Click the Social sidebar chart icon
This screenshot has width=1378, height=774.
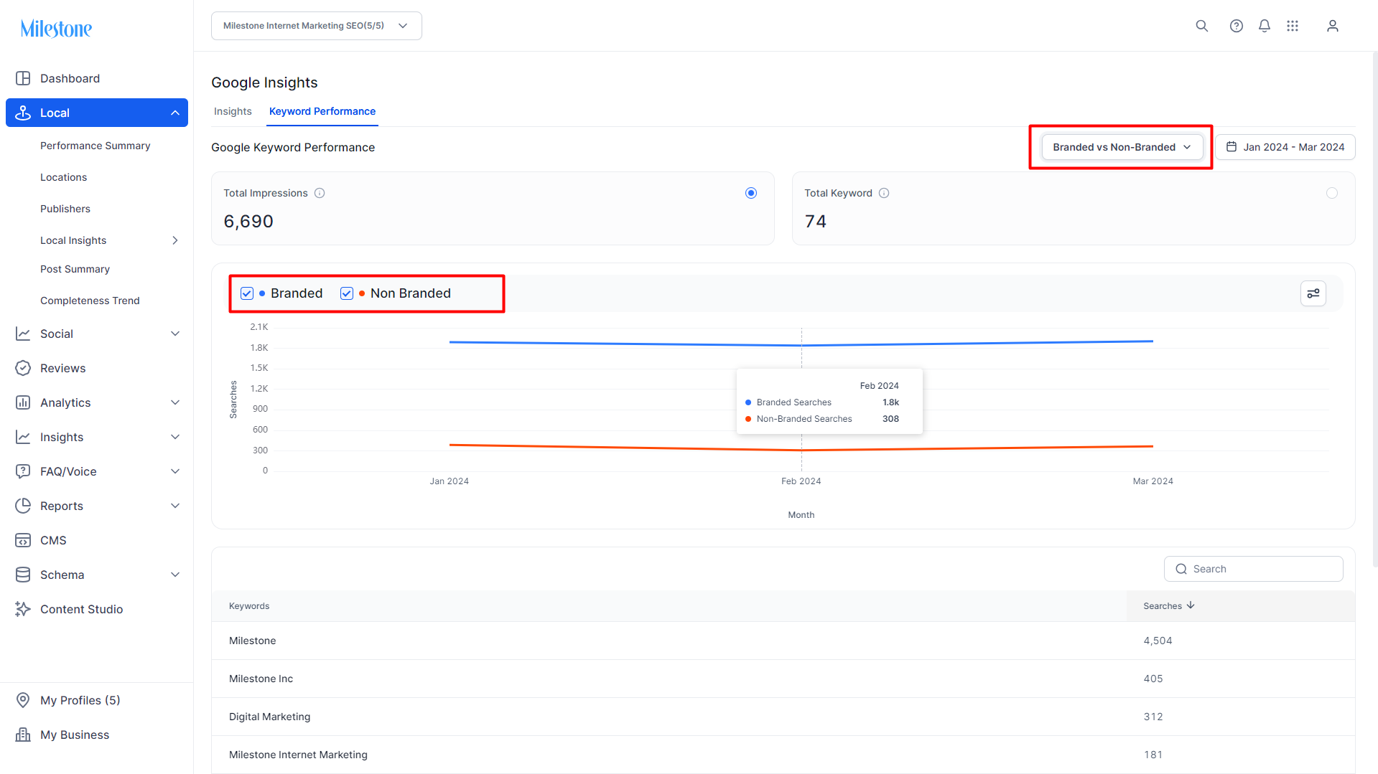point(23,334)
